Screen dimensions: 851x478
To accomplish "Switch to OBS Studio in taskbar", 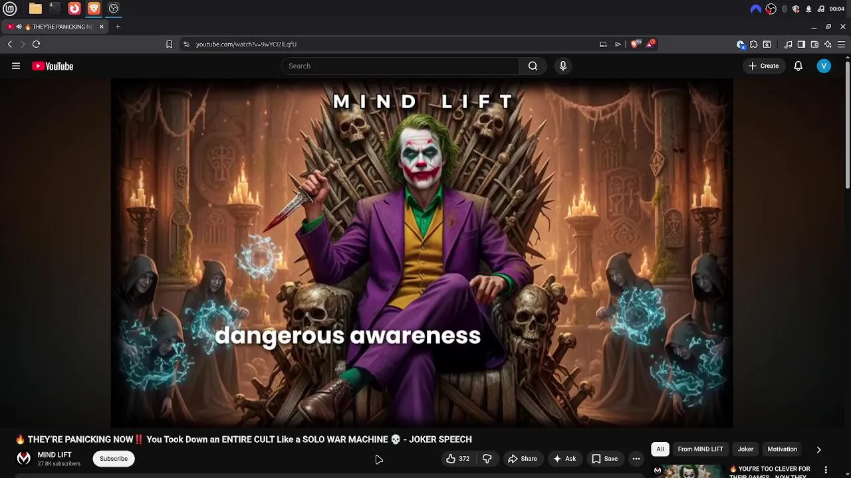I will pyautogui.click(x=114, y=9).
